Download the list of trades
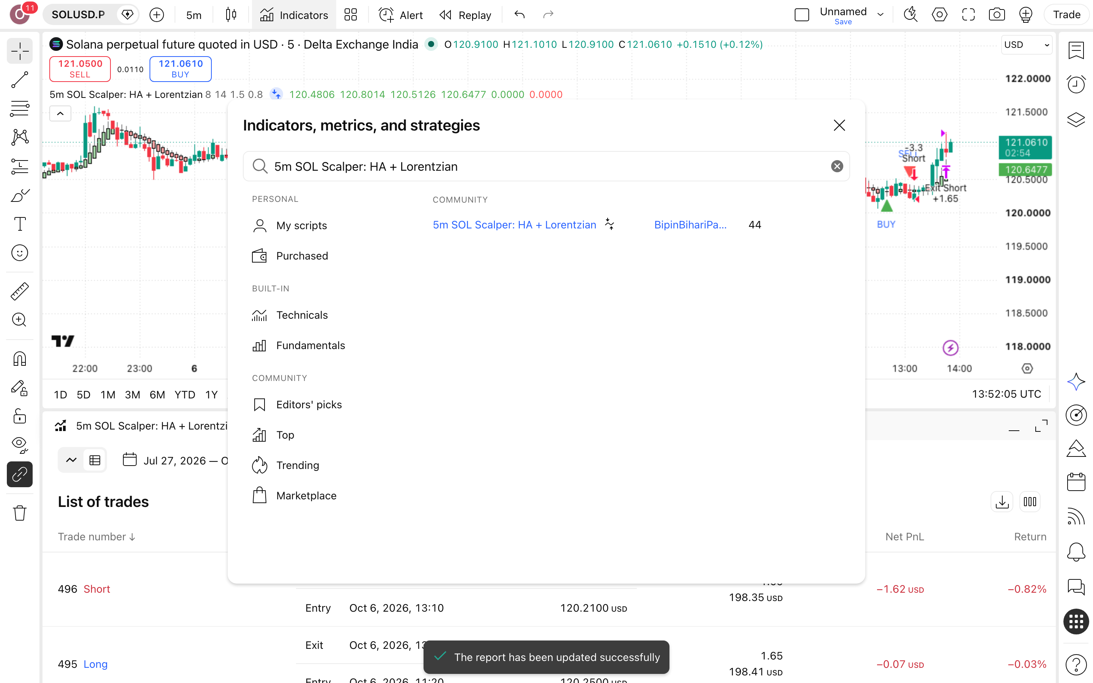1093x683 pixels. pyautogui.click(x=1002, y=502)
